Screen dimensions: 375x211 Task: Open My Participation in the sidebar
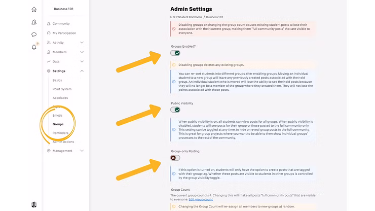click(x=64, y=33)
